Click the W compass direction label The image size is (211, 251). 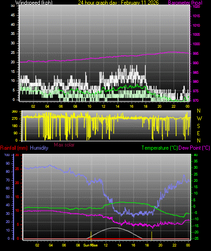point(199,118)
